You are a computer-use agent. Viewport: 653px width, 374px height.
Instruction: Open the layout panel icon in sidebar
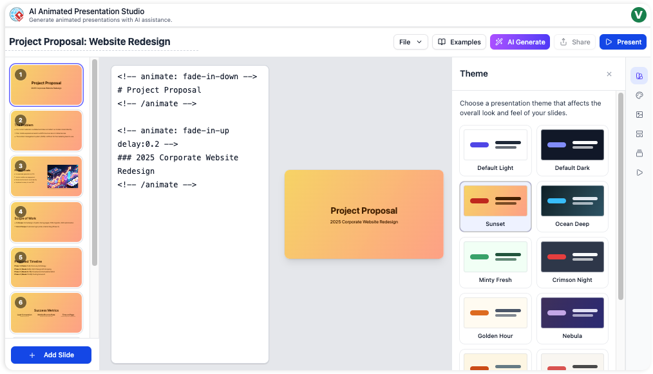pos(639,134)
